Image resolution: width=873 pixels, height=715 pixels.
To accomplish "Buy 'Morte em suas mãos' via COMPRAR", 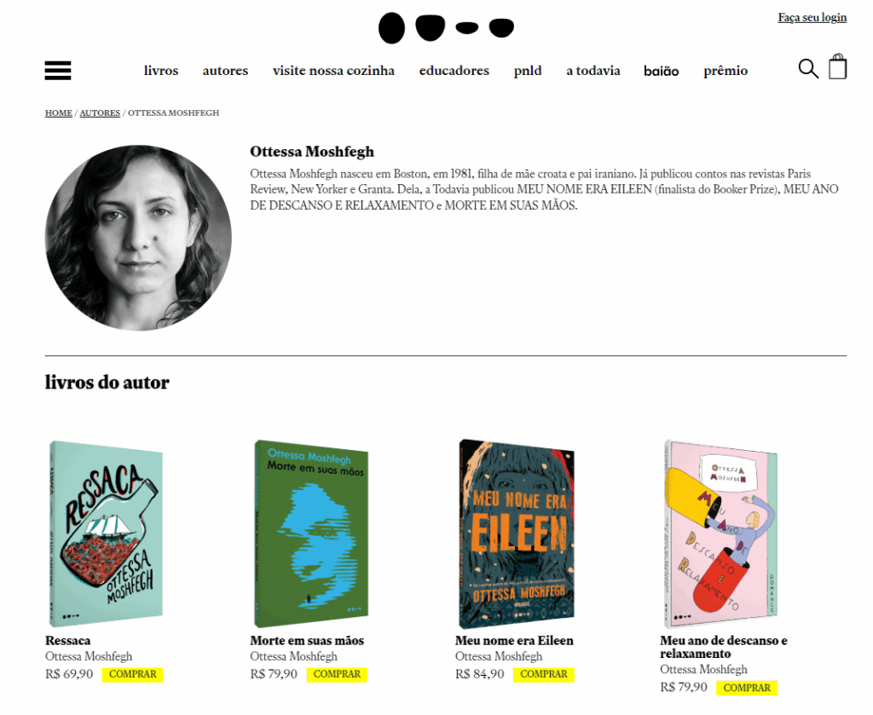I will tap(337, 674).
